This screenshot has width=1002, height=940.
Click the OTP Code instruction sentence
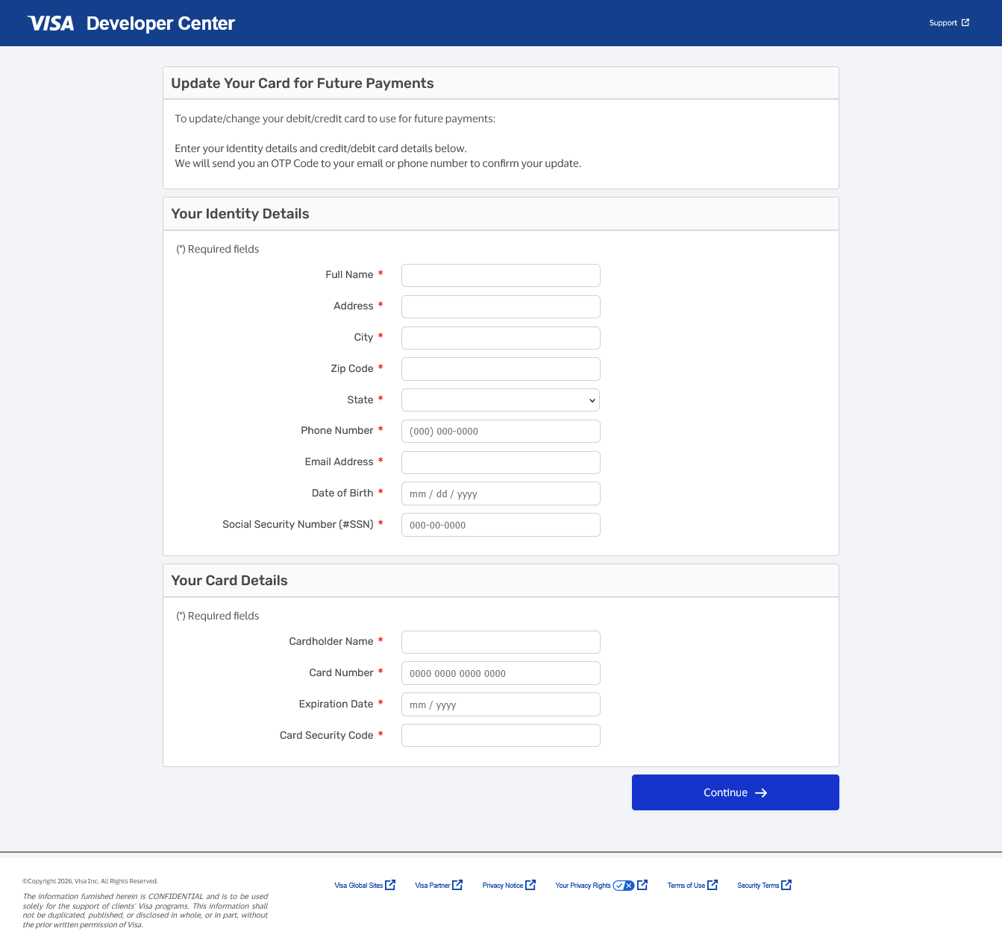(378, 164)
